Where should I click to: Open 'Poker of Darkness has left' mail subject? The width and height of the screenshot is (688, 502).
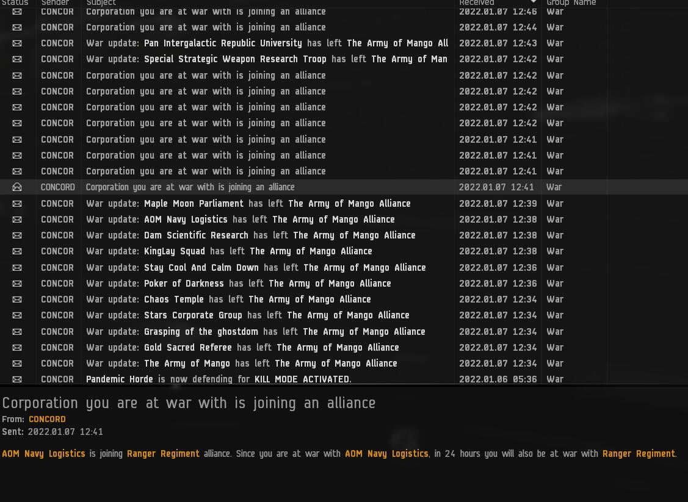[x=238, y=283]
